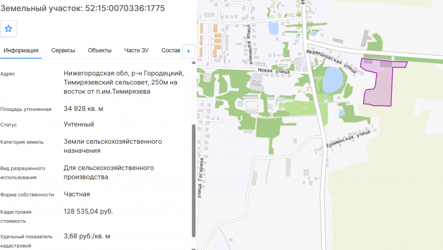The height and width of the screenshot is (250, 443).
Task: Click the tabs scroll-right arrow
Action: pyautogui.click(x=189, y=51)
